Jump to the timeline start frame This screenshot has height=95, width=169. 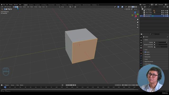pyautogui.click(x=66, y=85)
